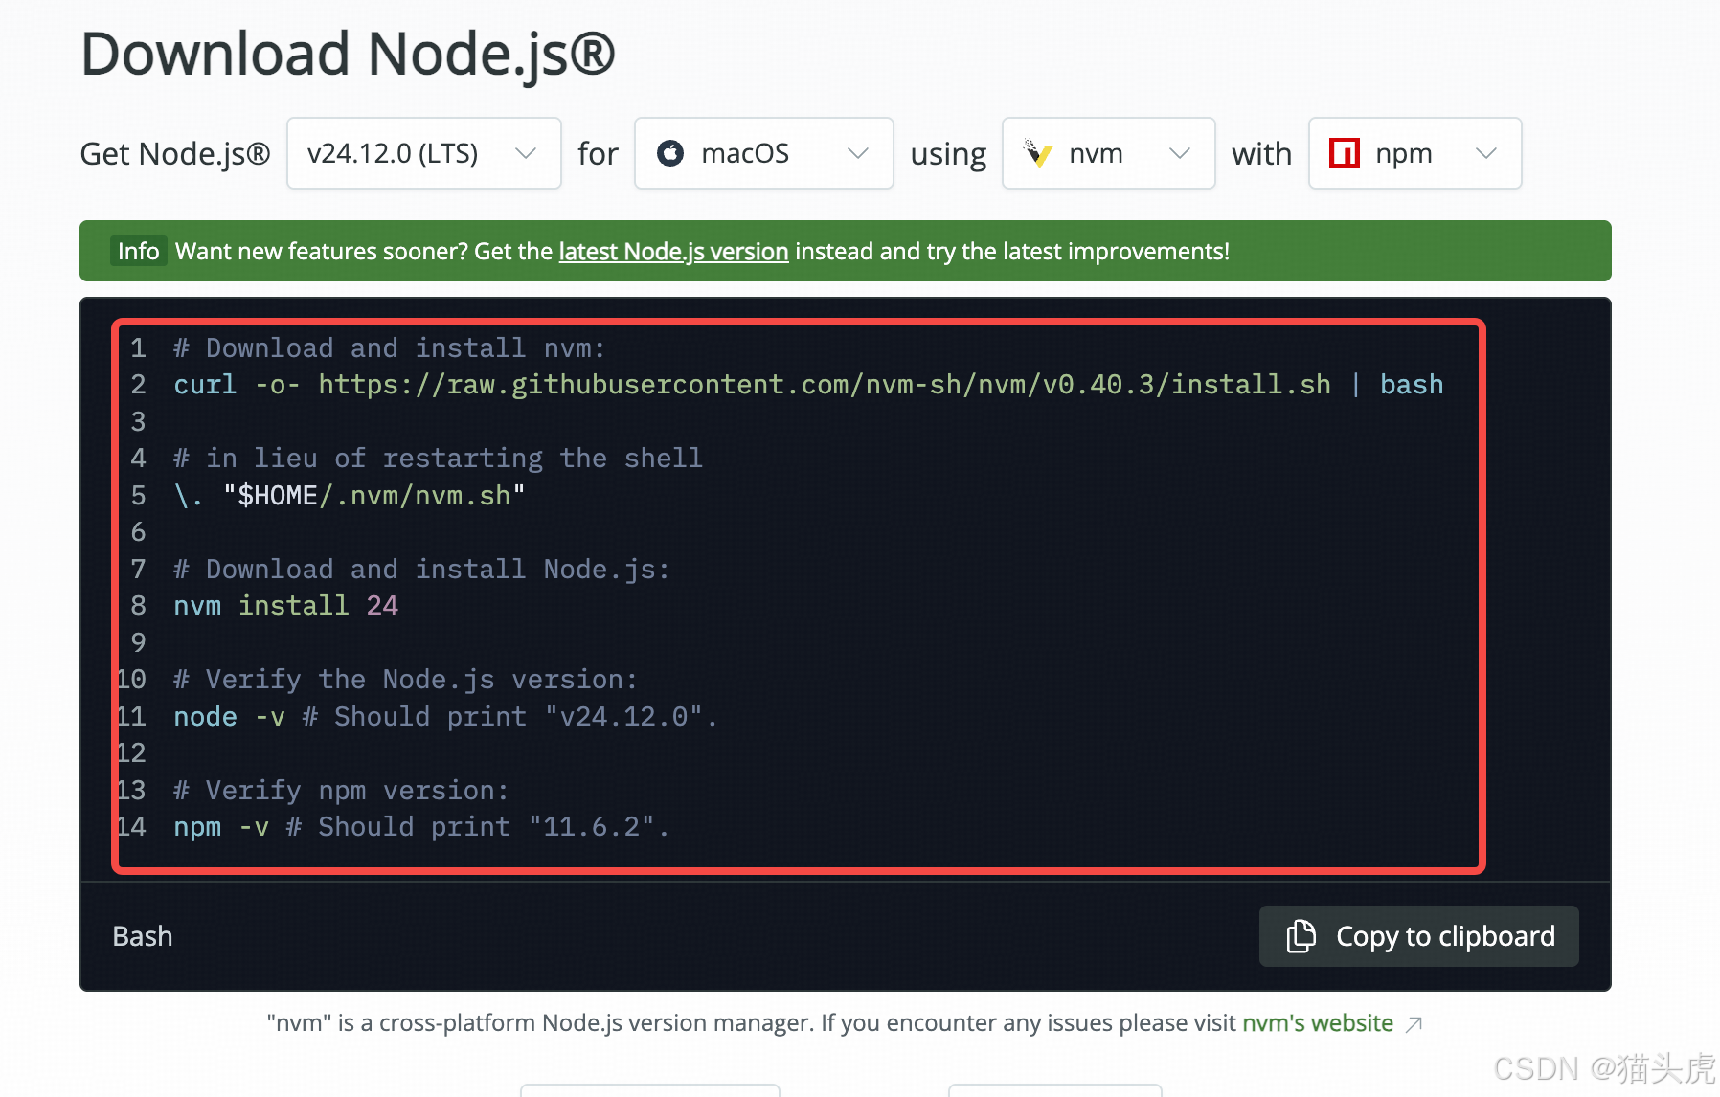
Task: Click the comment "# Verify the Node.js version:"
Action: click(405, 680)
